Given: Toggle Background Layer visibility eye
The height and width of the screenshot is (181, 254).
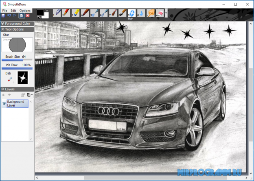Looking at the screenshot, I should coord(4,104).
